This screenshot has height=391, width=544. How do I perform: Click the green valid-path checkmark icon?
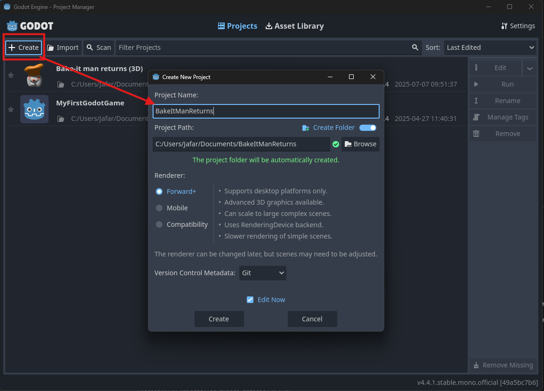pyautogui.click(x=336, y=144)
